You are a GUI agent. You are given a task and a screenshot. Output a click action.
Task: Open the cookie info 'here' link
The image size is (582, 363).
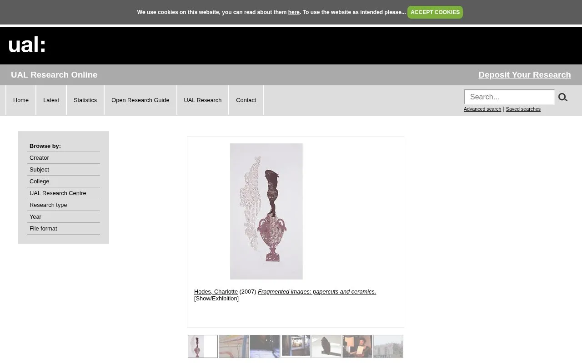pos(294,12)
